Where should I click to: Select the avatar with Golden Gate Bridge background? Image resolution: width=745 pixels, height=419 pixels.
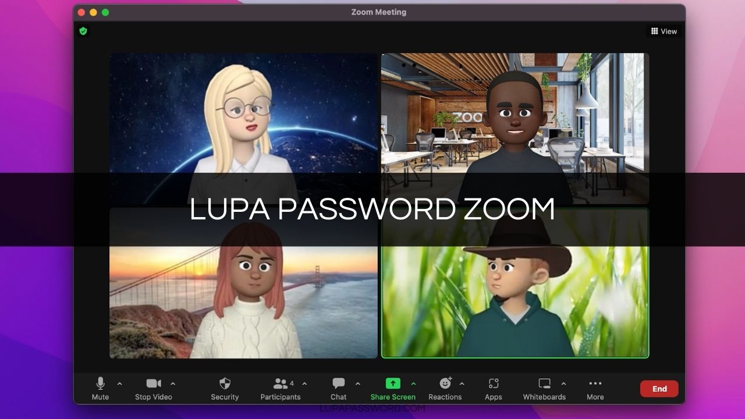pyautogui.click(x=243, y=283)
